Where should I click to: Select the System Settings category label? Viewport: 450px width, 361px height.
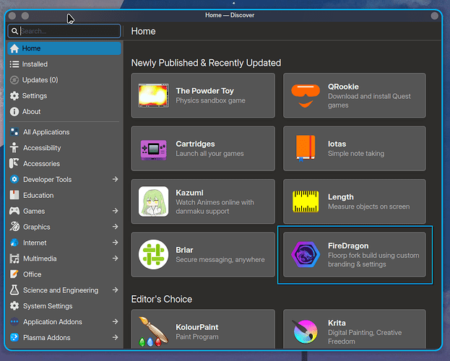(x=48, y=306)
